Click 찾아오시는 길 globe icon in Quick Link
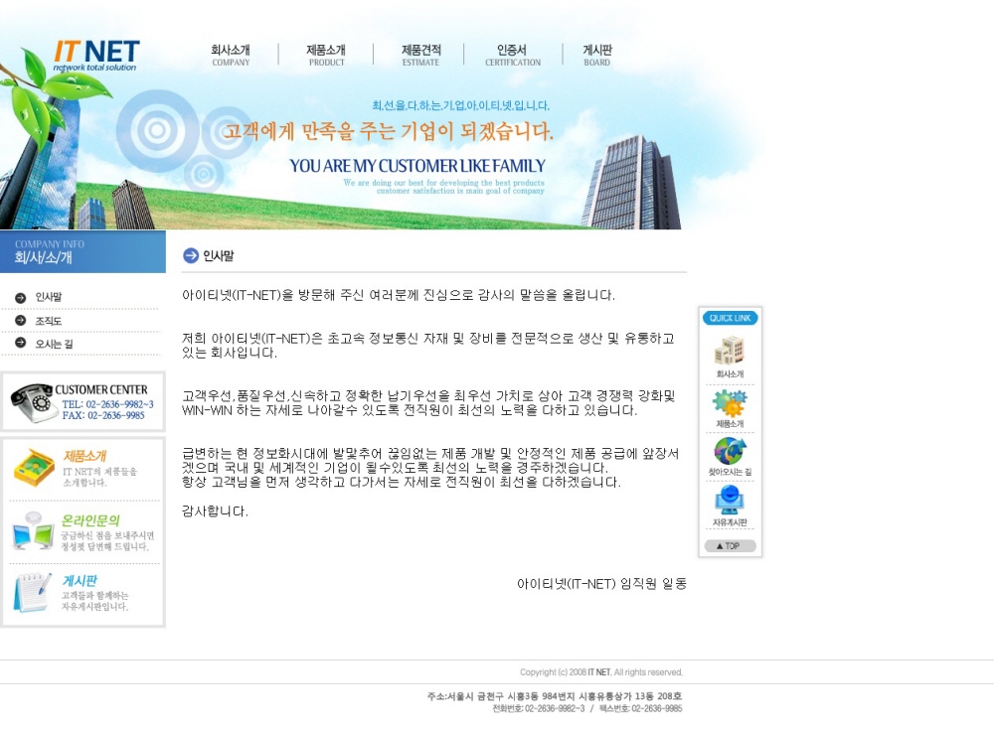Viewport: 994px width, 731px height. pyautogui.click(x=730, y=451)
